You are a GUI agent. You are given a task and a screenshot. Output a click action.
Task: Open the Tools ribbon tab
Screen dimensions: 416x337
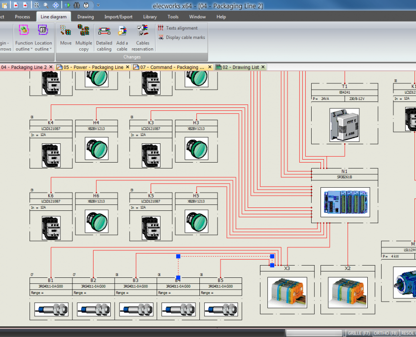pyautogui.click(x=173, y=17)
